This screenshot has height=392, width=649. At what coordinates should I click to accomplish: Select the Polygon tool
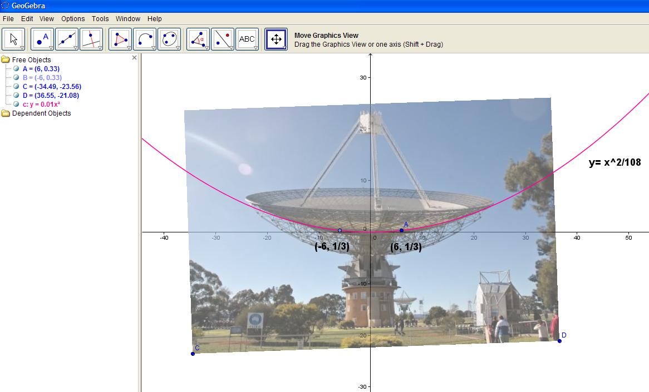pyautogui.click(x=120, y=39)
